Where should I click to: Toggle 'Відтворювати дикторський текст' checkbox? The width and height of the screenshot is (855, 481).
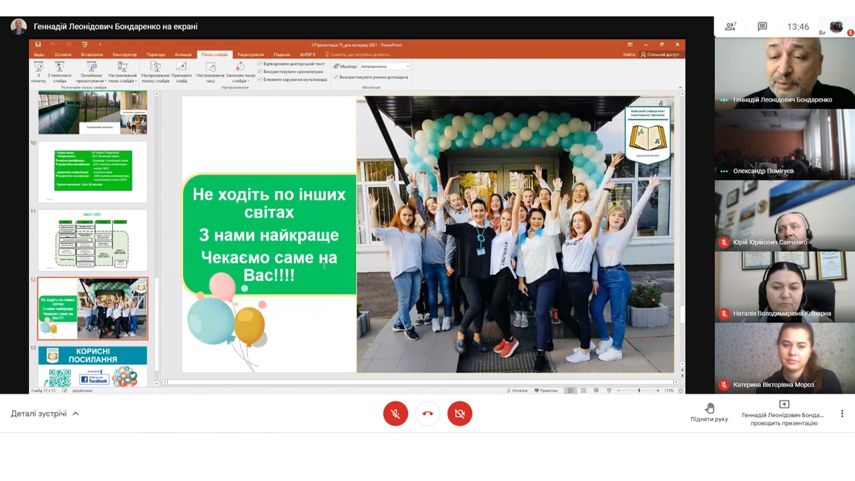click(260, 64)
